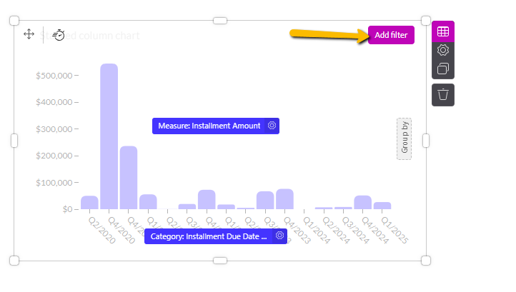
Task: Click the Group by drop zone
Action: (404, 139)
